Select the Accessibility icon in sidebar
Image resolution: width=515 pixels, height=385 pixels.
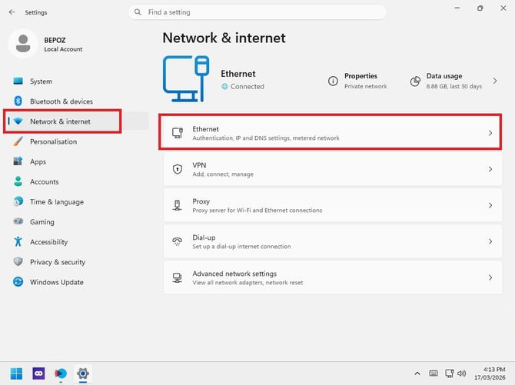coord(18,242)
